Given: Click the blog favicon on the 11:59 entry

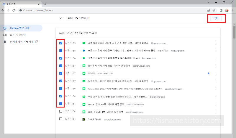Looking at the screenshot, I should (x=84, y=43).
